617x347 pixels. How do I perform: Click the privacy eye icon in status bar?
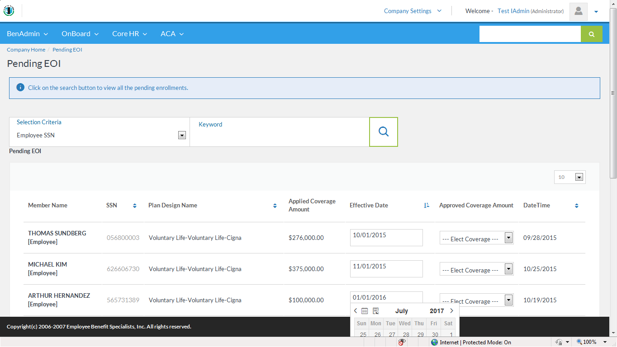point(401,342)
